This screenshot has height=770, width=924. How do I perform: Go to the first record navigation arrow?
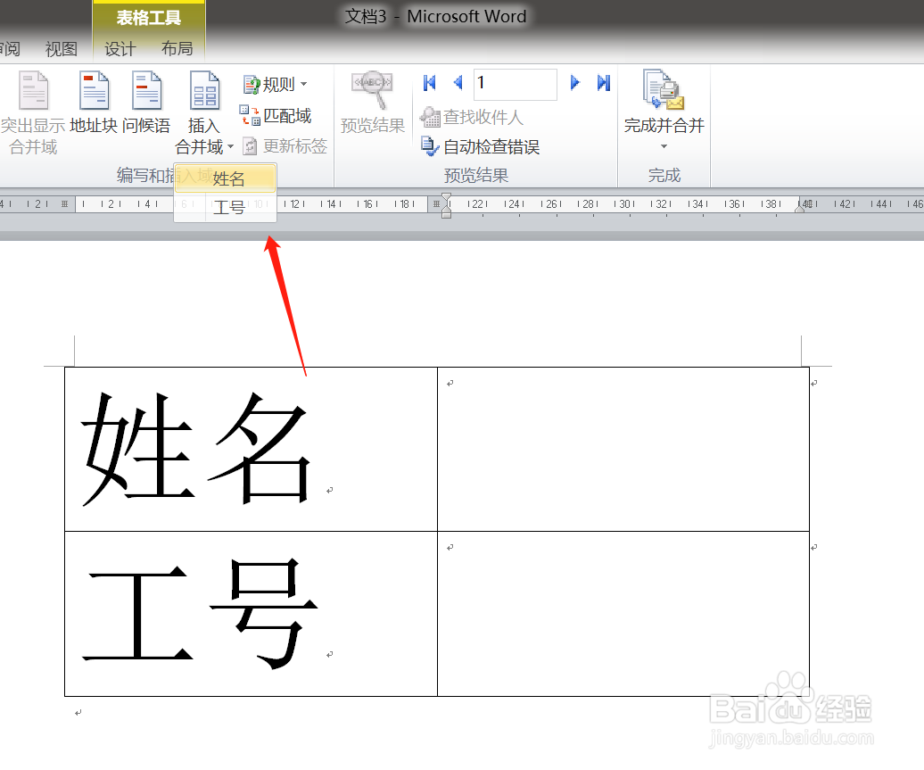[429, 82]
